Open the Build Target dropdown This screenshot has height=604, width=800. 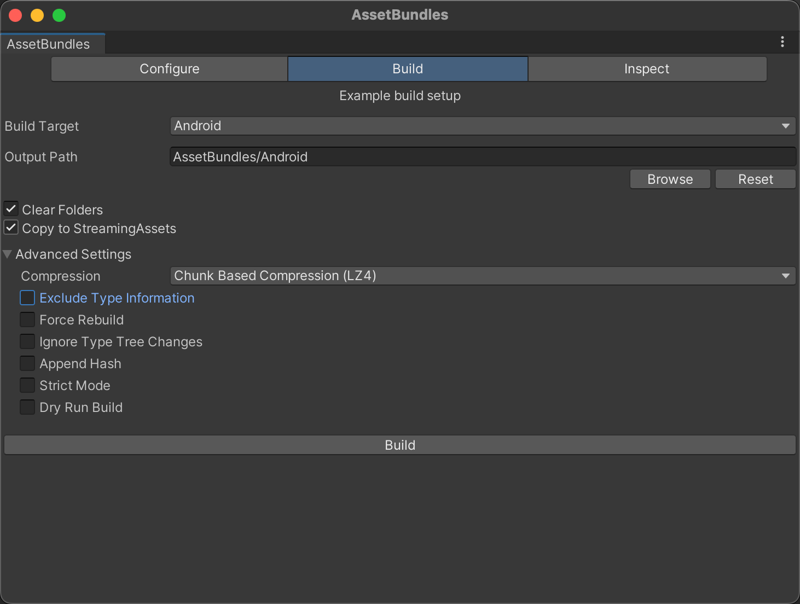483,126
